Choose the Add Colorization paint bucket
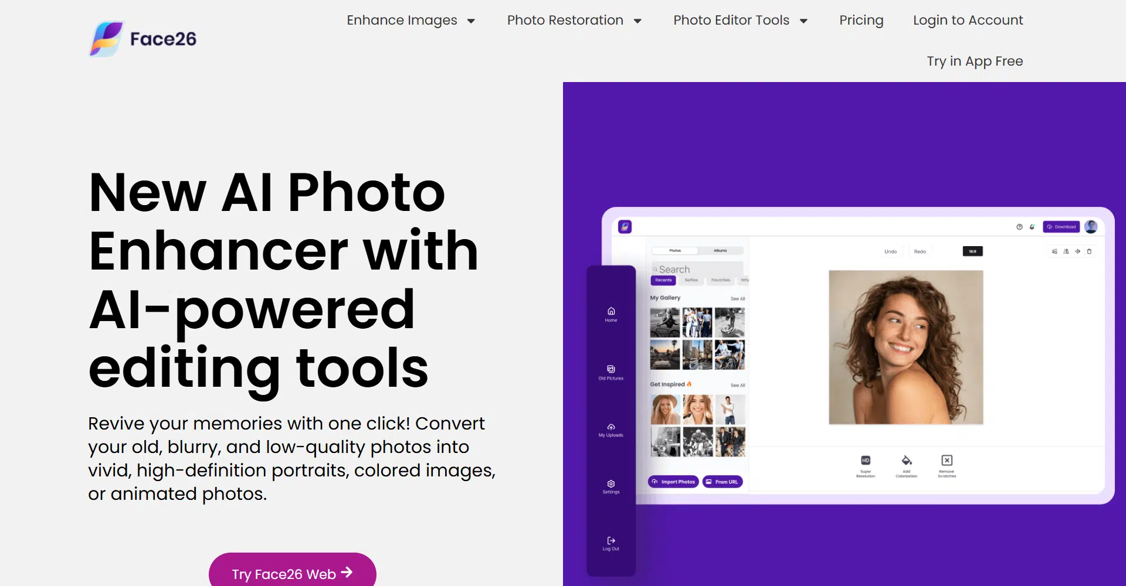 tap(907, 466)
